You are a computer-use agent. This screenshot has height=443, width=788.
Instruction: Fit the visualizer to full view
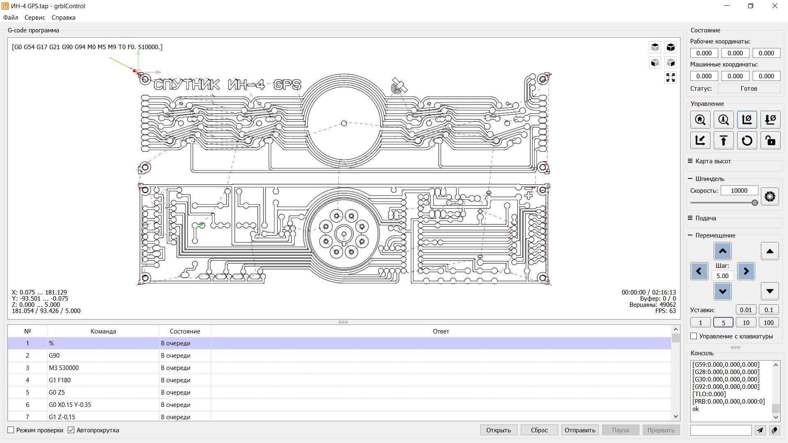point(671,78)
